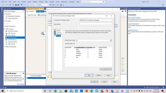Focus the Connection manager name field
The height and width of the screenshot is (93, 166).
click(96, 20)
